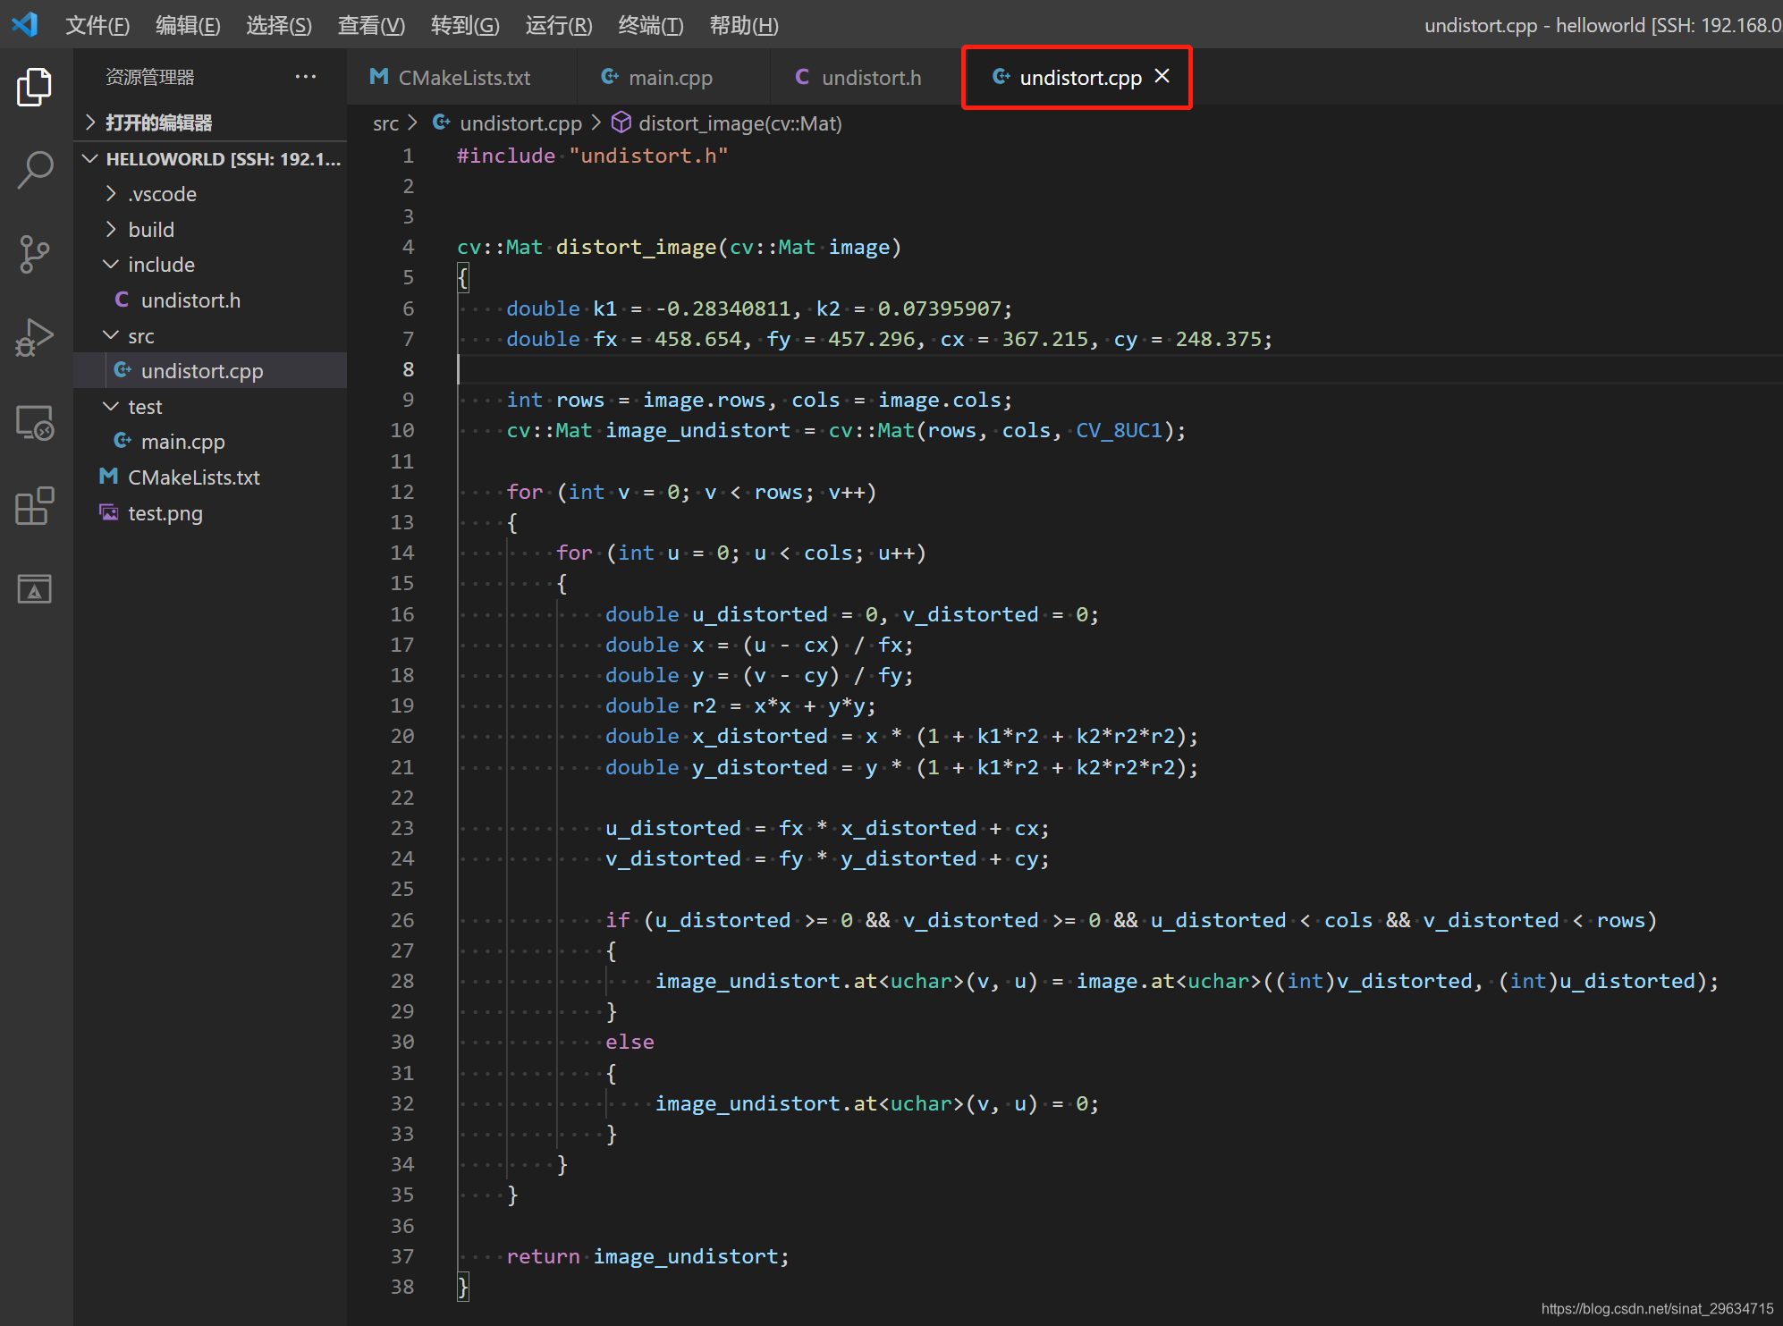
Task: Open the Remote Explorer view
Action: click(34, 422)
